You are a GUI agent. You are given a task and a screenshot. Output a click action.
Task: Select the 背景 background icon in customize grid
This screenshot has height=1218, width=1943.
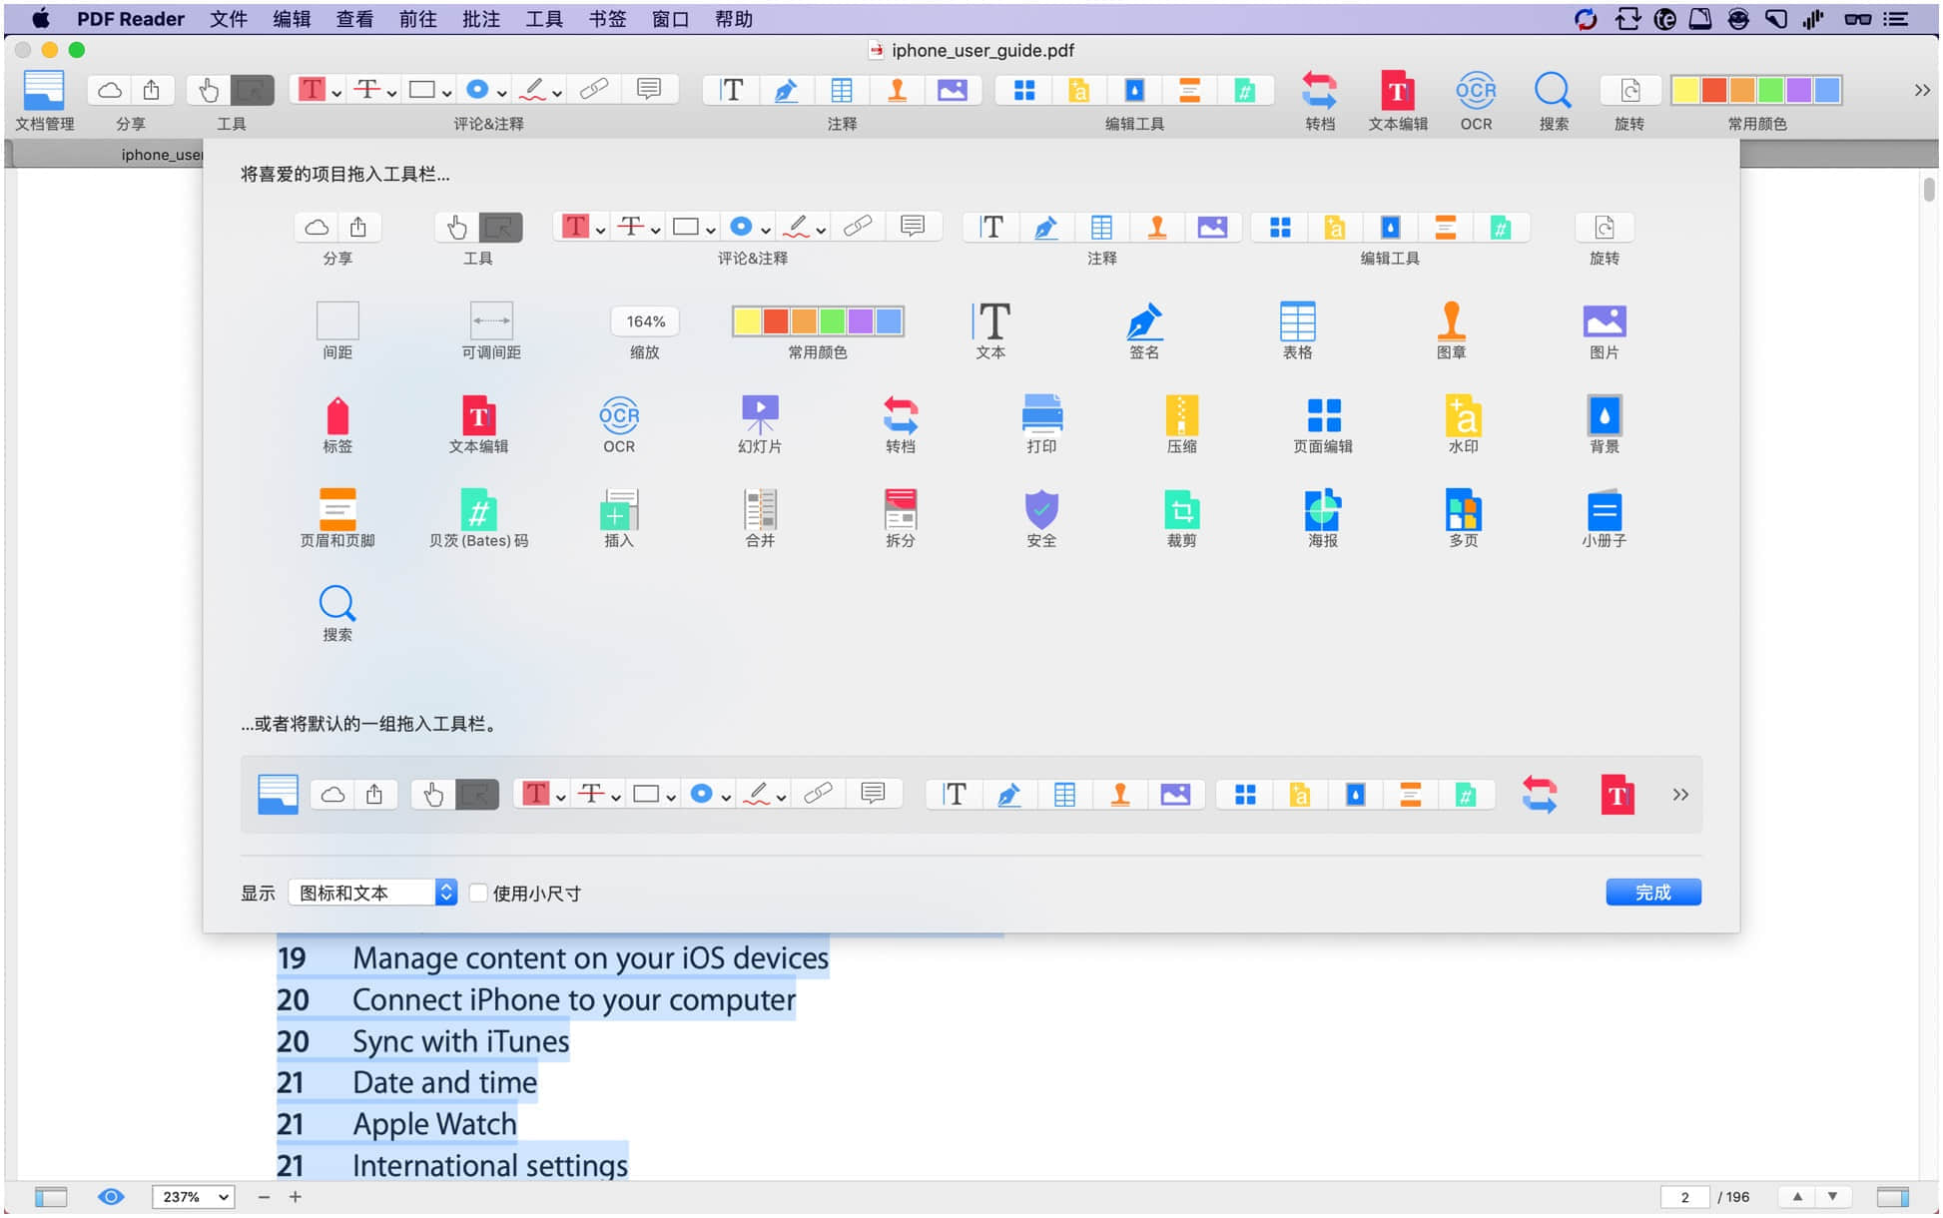tap(1605, 415)
